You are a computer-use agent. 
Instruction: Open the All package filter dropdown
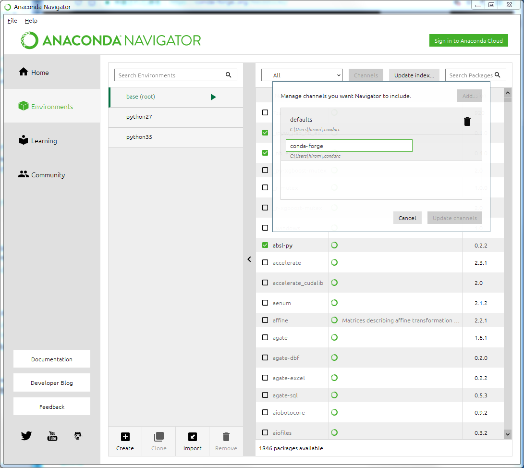302,75
